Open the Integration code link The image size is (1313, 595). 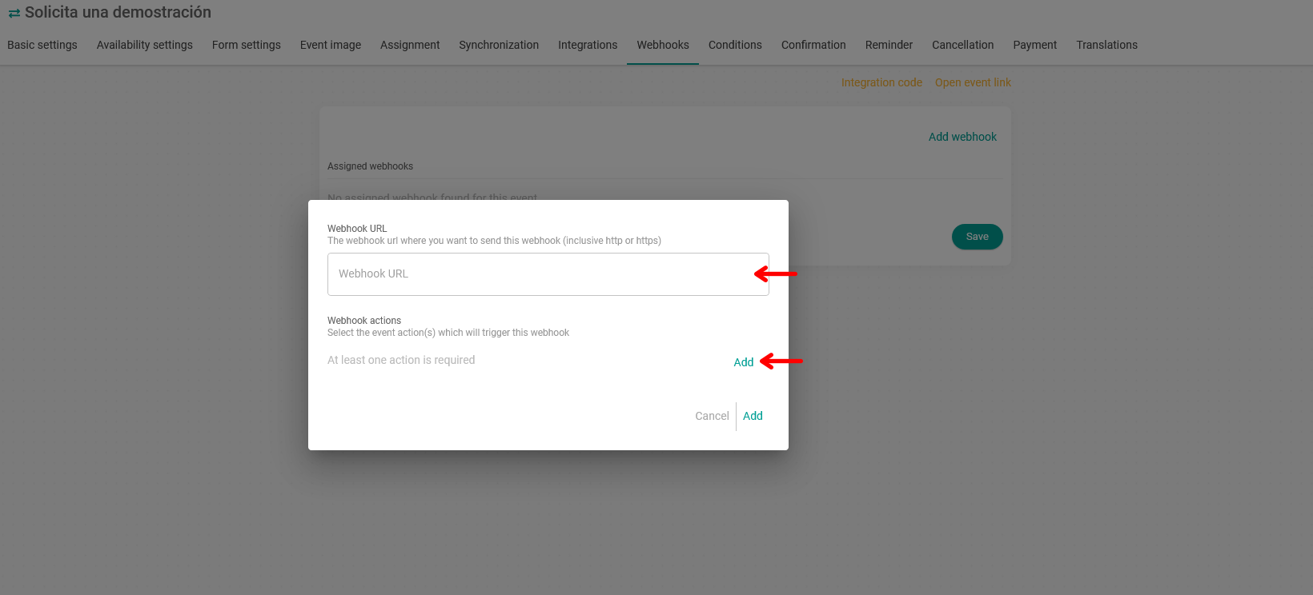click(x=881, y=82)
